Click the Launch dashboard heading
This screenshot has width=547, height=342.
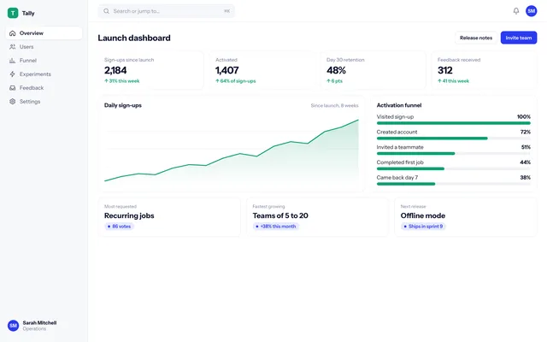(x=134, y=38)
